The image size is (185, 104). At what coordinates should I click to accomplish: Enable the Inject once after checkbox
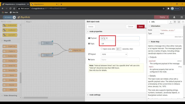point(102,49)
